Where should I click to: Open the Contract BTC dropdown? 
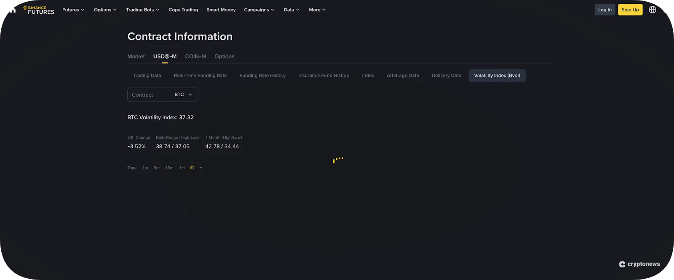[163, 95]
